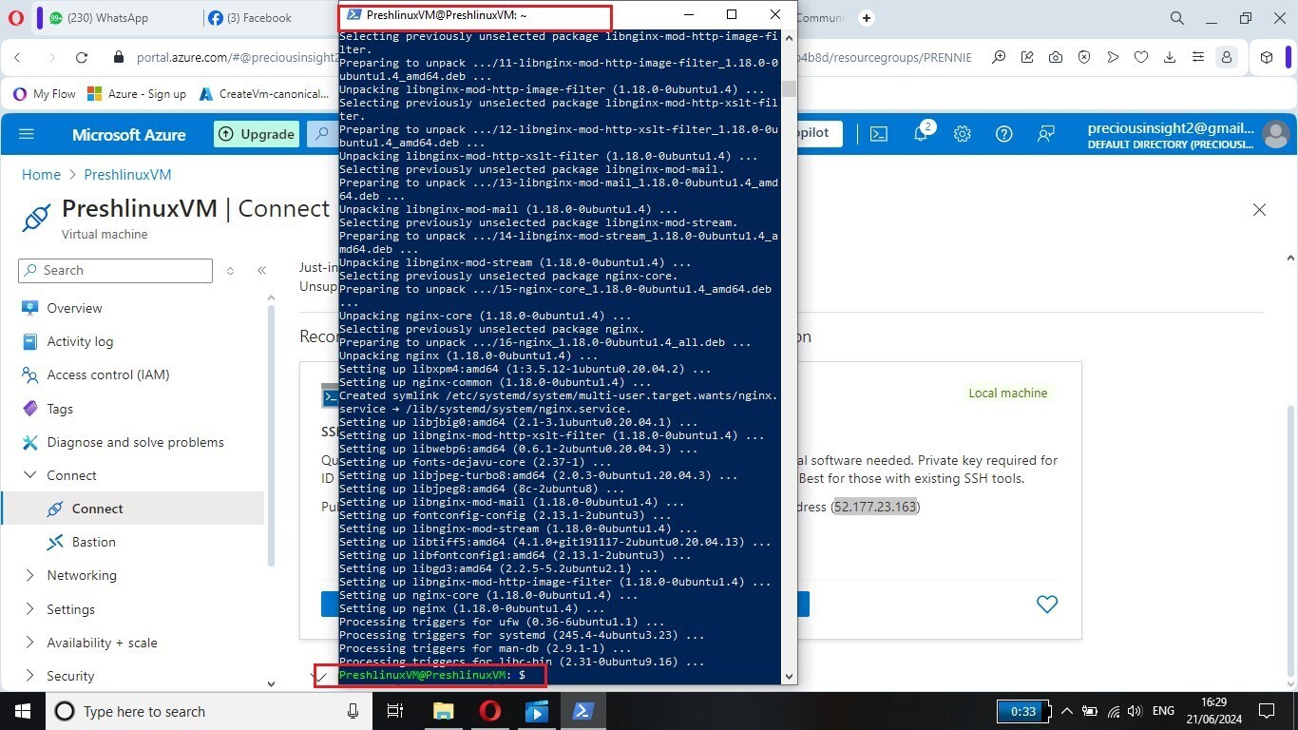Screen dimensions: 1298x730
Task: Click the sidebar search sort arrows
Action: tap(230, 271)
